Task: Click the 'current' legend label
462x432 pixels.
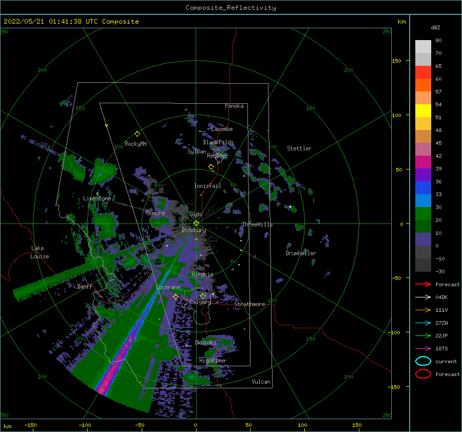Action: coord(446,361)
